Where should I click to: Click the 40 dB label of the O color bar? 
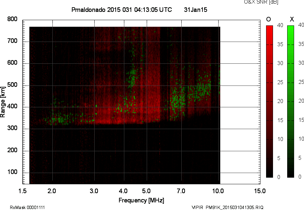tap(280, 25)
